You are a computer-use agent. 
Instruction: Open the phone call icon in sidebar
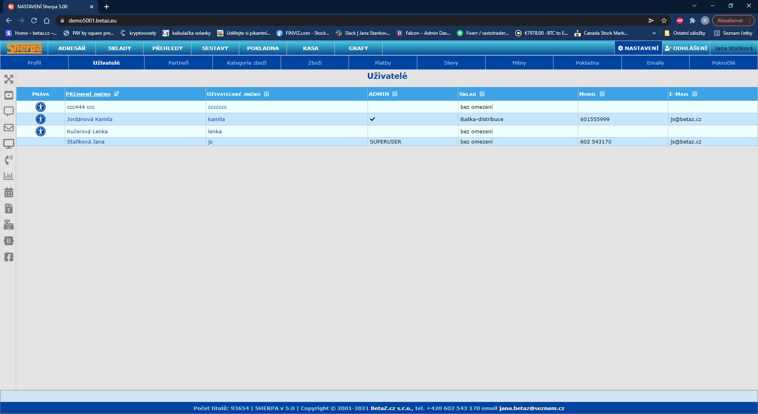9,160
